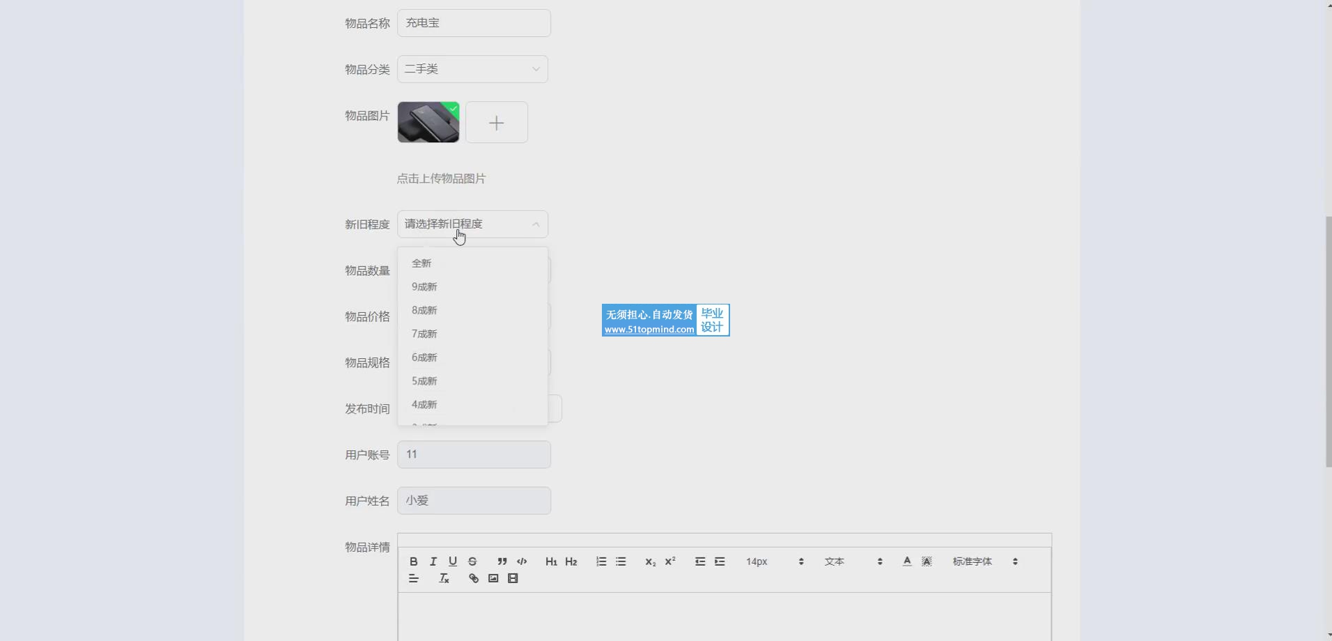
Task: Choose the 8成新 option
Action: [x=424, y=310]
